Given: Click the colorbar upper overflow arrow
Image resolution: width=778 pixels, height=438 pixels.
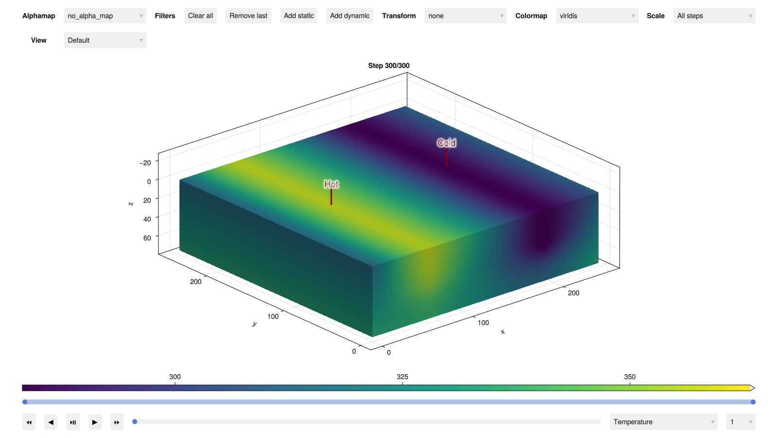Looking at the screenshot, I should coord(752,388).
